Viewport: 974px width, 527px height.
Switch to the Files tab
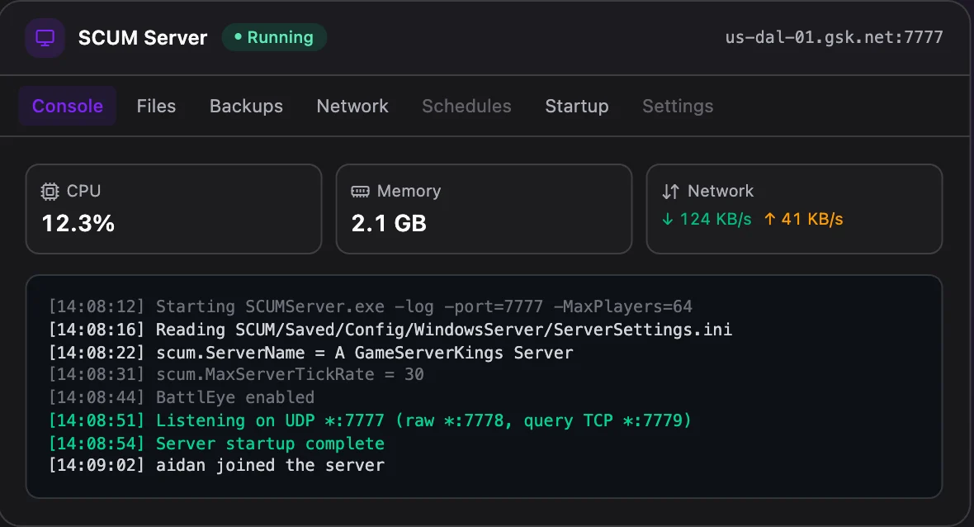[x=156, y=107]
